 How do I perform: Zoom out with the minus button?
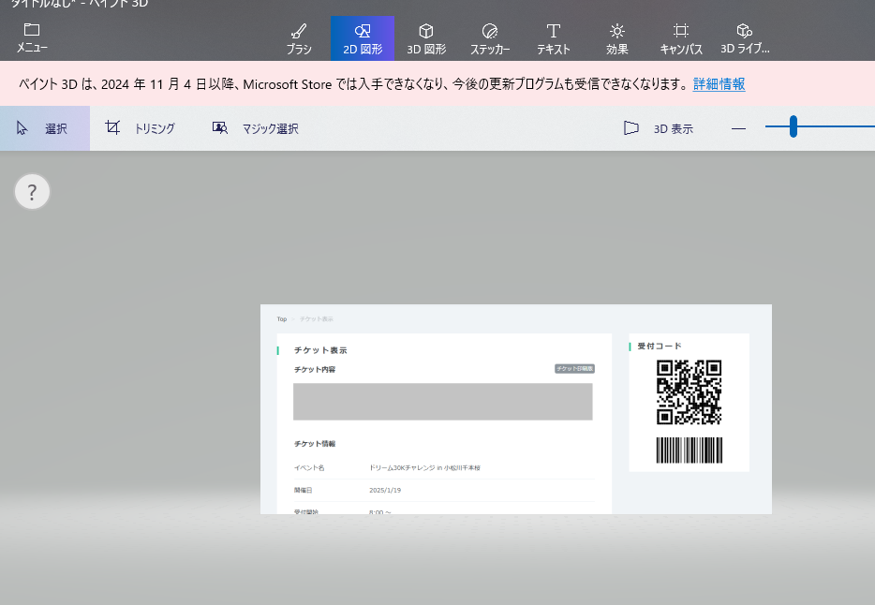click(738, 128)
